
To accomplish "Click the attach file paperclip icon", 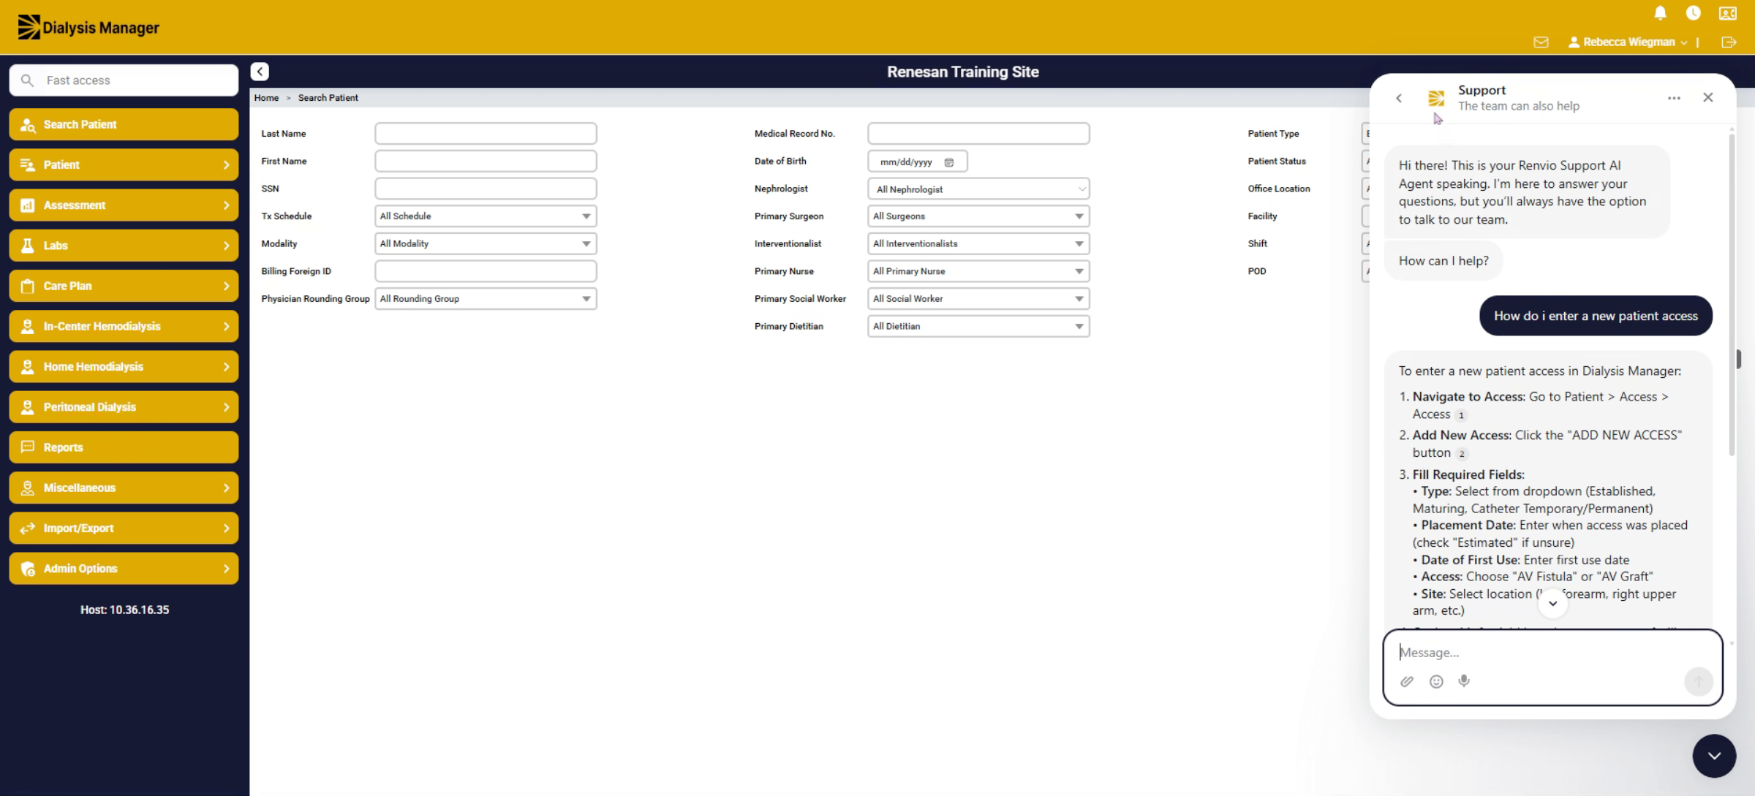I will tap(1407, 681).
